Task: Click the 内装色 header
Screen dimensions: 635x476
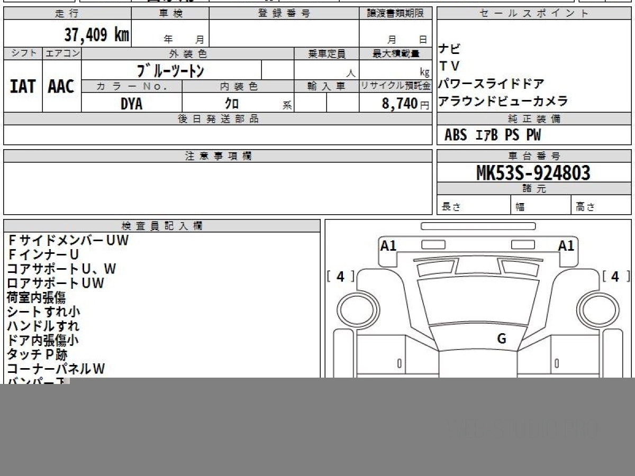Action: (x=238, y=86)
